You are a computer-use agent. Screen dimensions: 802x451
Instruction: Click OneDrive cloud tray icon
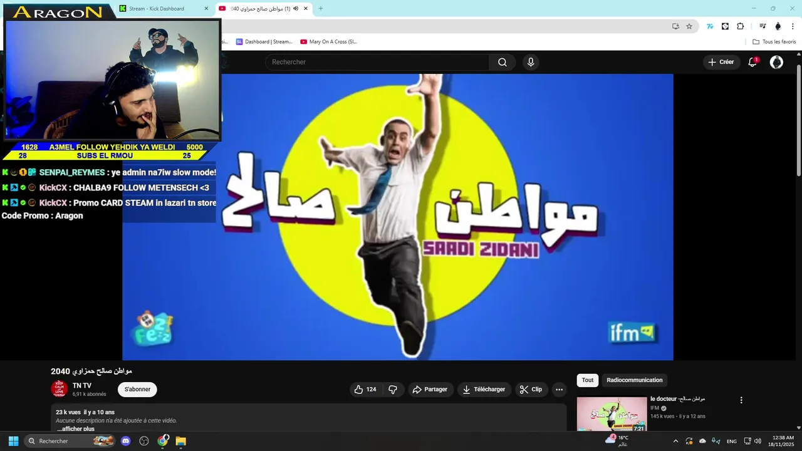pos(702,441)
